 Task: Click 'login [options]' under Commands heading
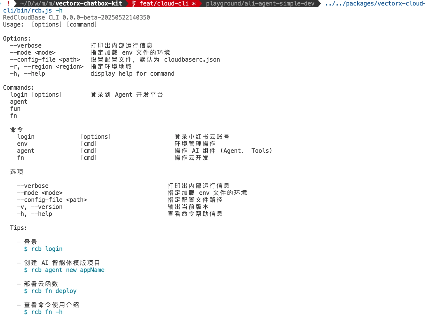(36, 95)
